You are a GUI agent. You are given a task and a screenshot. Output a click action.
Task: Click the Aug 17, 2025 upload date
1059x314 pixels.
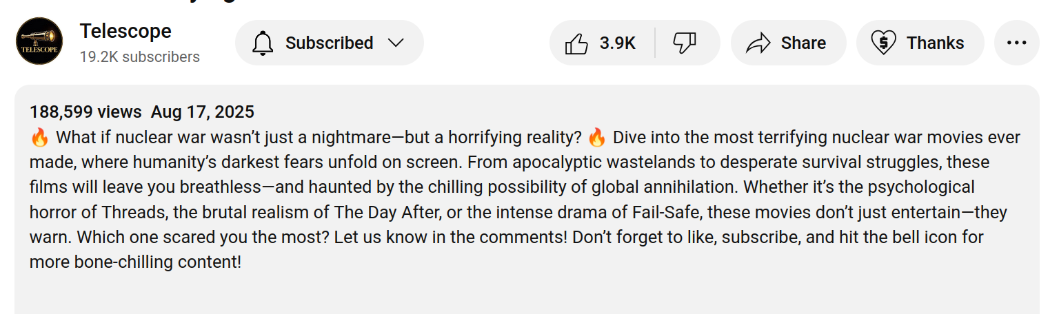(203, 112)
